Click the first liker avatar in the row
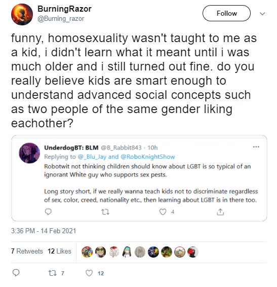Screen dimensions: 277x287 (87, 252)
